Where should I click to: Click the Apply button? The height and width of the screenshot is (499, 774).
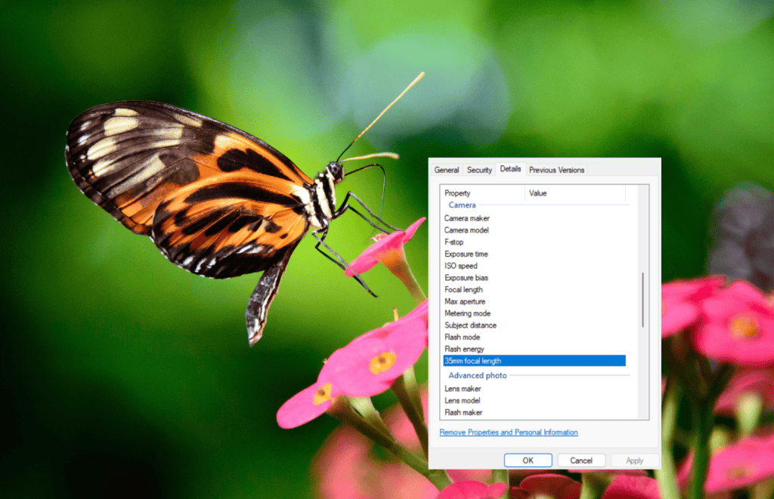click(635, 460)
